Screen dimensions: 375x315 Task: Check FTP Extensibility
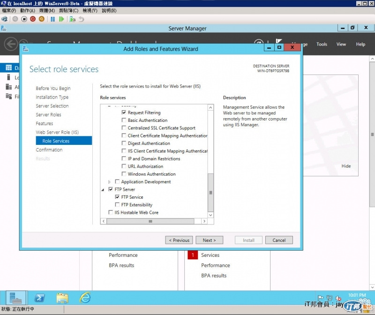pyautogui.click(x=117, y=204)
